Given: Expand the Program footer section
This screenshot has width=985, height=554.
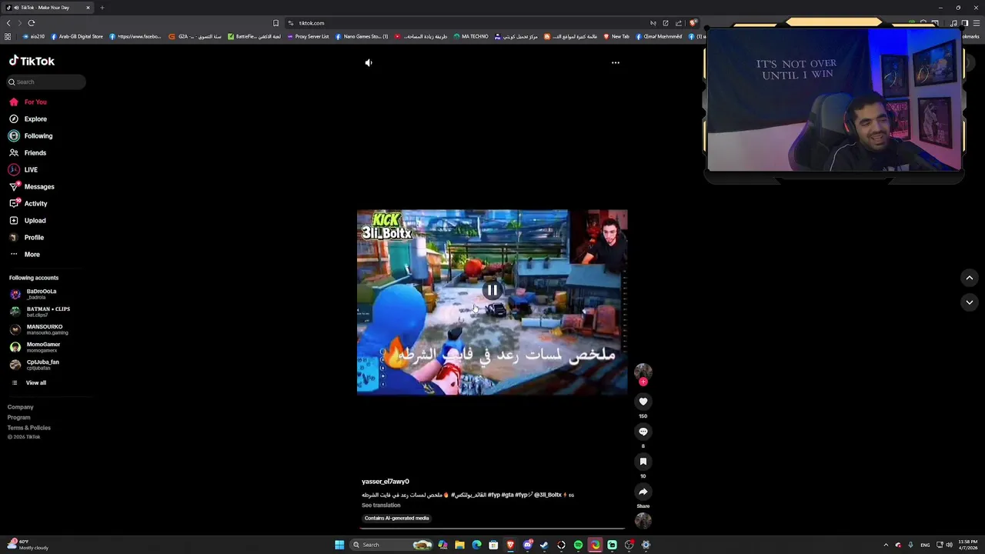Looking at the screenshot, I should click(19, 417).
